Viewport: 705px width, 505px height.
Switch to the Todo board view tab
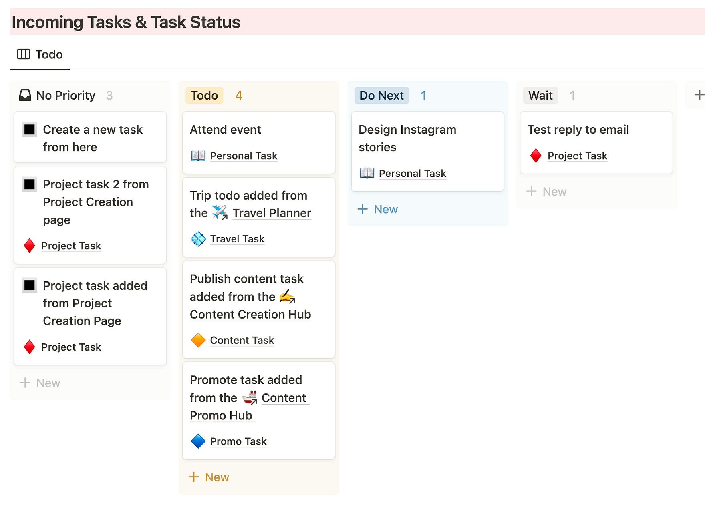(40, 54)
